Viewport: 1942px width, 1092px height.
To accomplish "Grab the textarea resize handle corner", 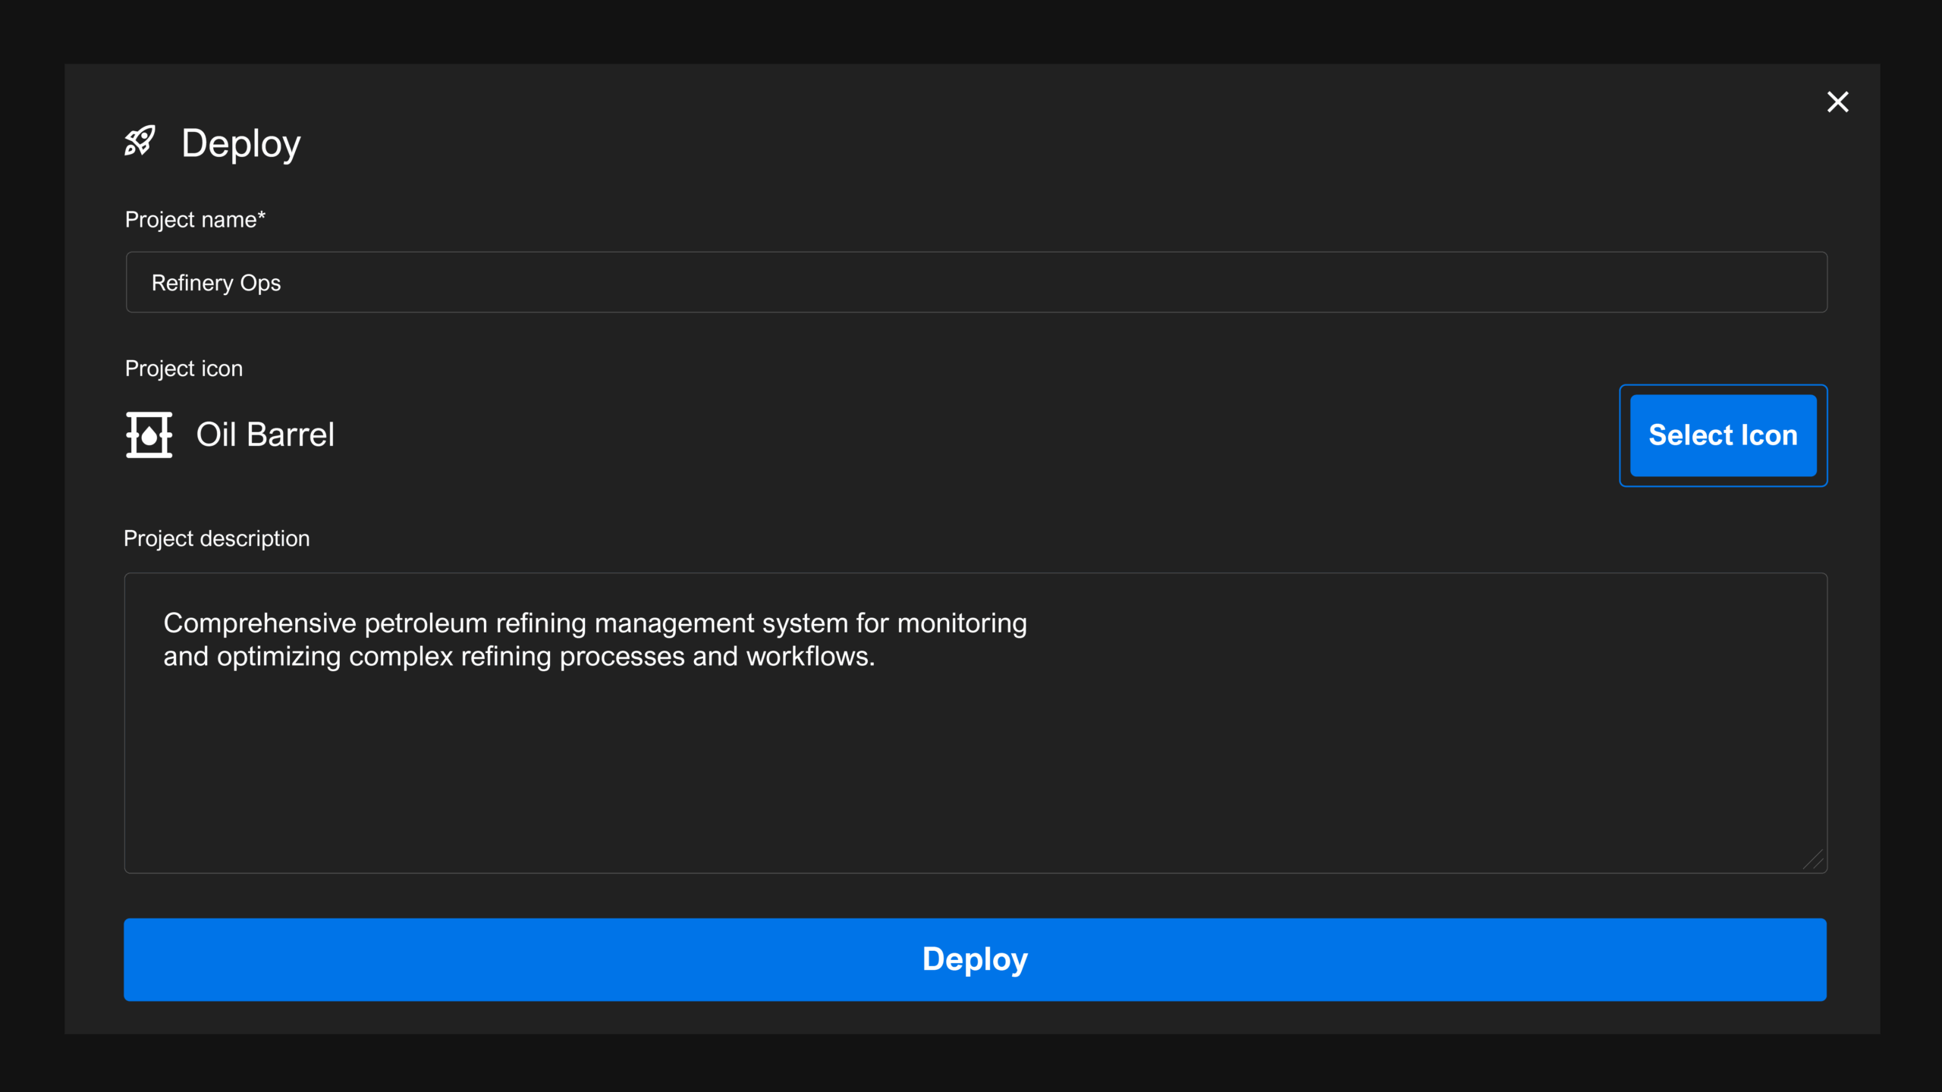I will point(1814,860).
